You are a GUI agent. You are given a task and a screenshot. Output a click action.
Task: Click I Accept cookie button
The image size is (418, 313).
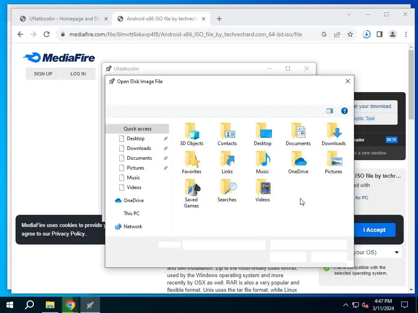point(374,230)
